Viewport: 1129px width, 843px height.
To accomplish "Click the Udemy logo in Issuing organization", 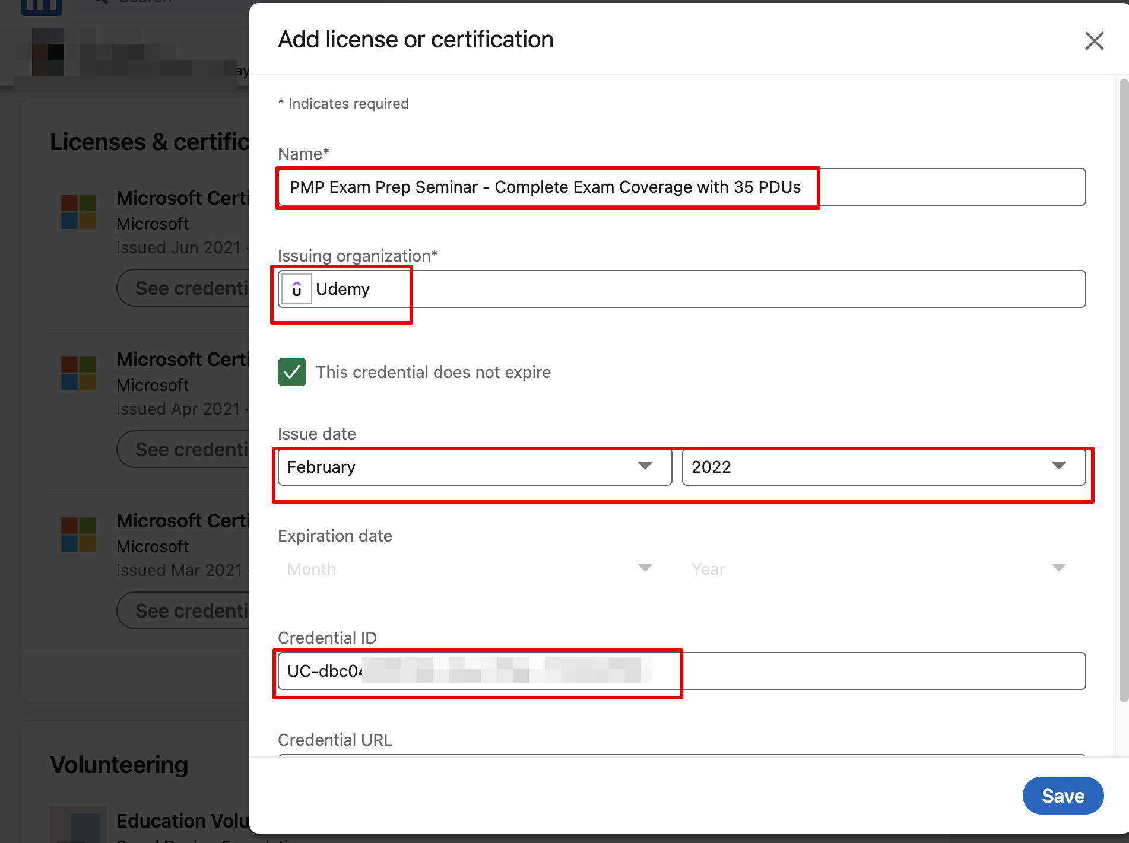I will pyautogui.click(x=296, y=289).
